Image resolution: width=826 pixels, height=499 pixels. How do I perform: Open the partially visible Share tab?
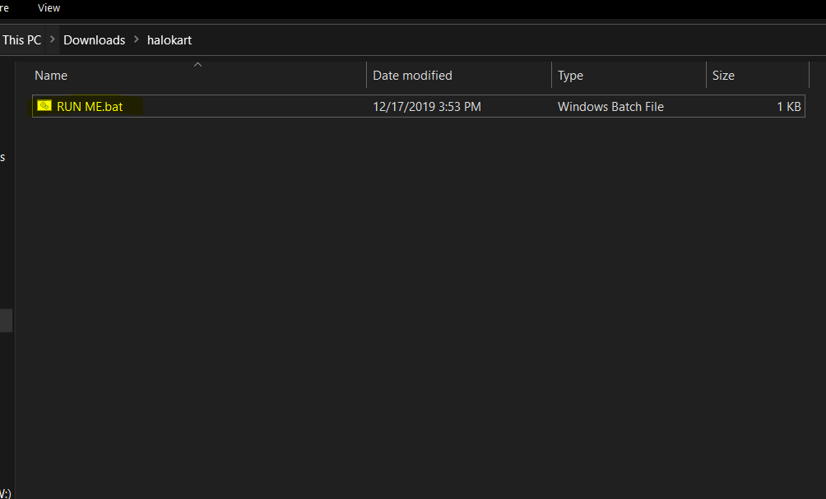pos(4,8)
